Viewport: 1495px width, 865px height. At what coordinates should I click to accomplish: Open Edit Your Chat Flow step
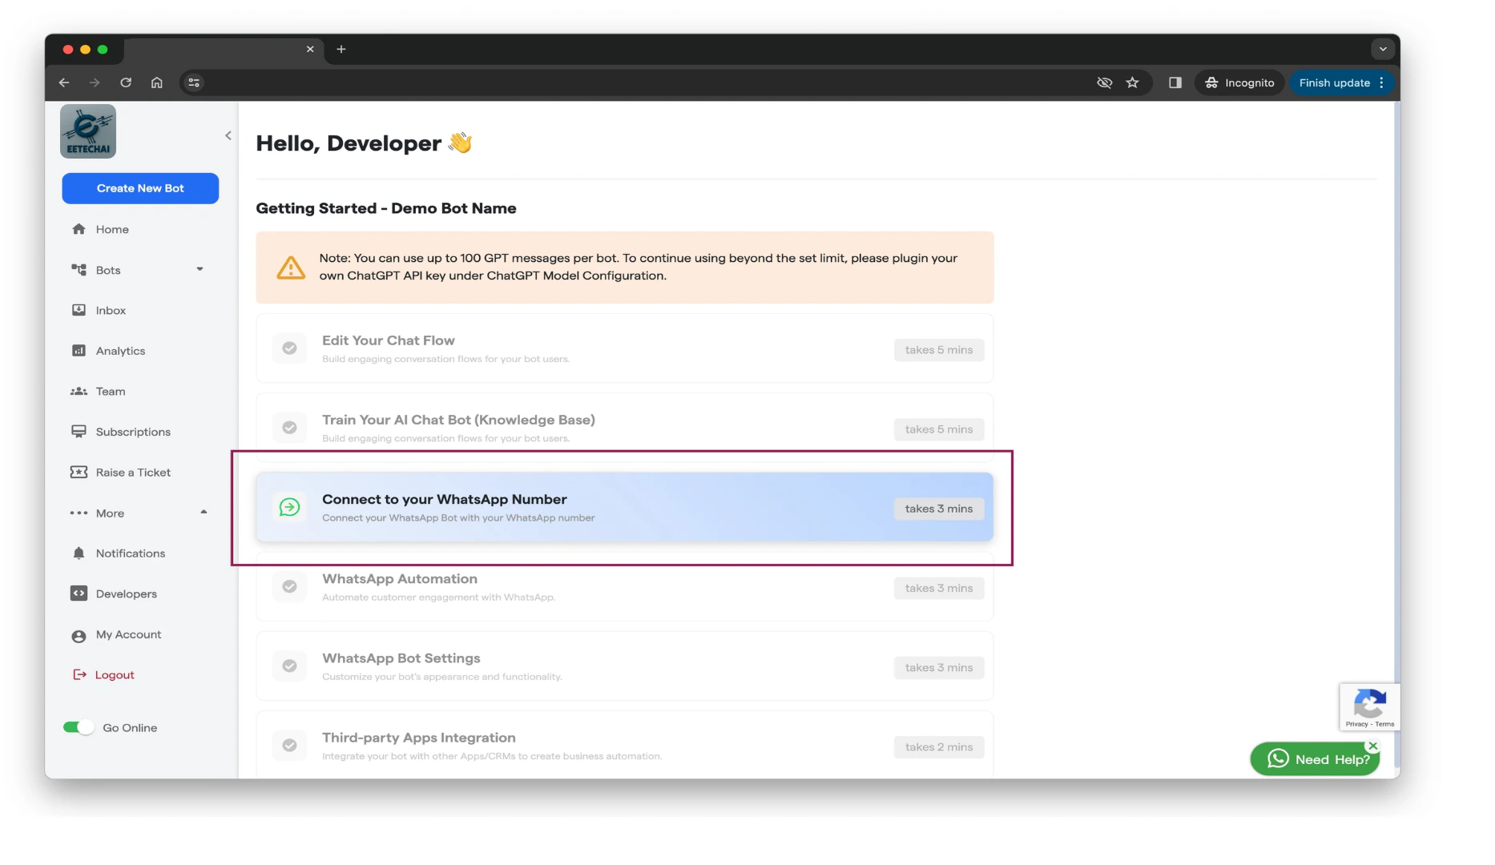pos(625,348)
